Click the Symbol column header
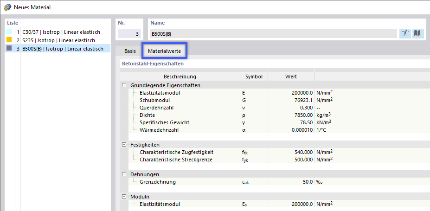430x211 pixels. [x=254, y=77]
